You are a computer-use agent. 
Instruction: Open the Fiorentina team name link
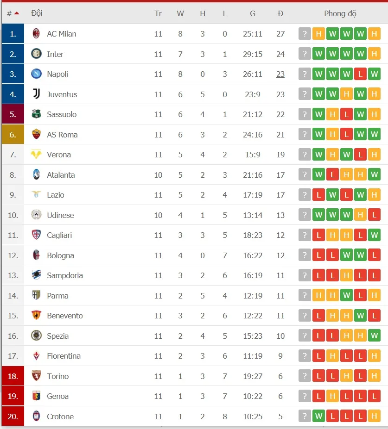[64, 355]
